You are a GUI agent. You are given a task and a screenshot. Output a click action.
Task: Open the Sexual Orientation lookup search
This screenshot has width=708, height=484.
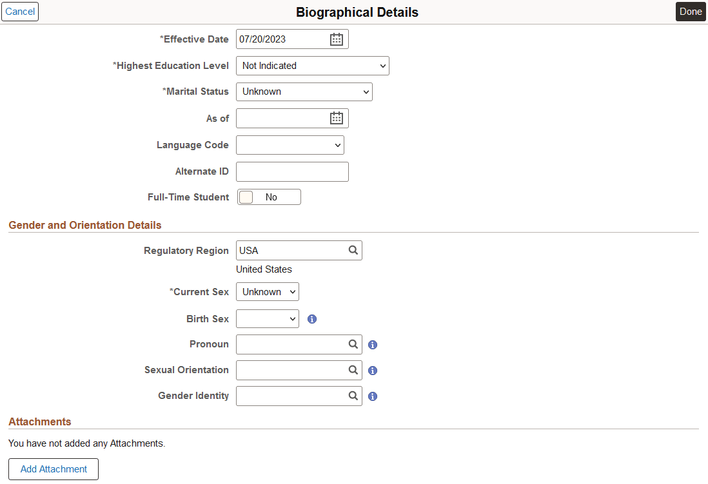[x=353, y=370]
